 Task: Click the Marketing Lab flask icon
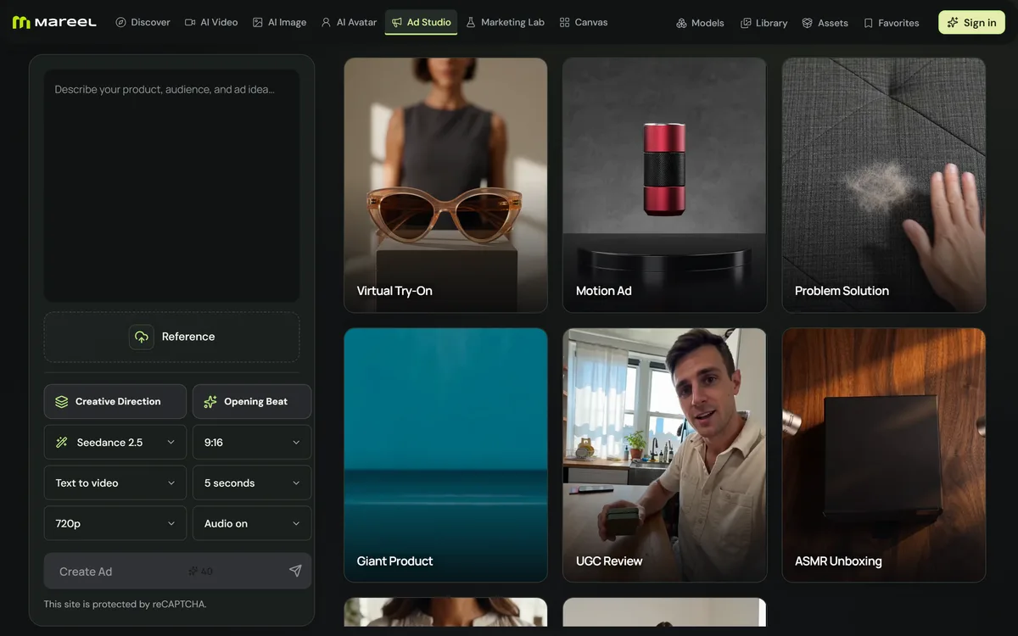pos(471,22)
